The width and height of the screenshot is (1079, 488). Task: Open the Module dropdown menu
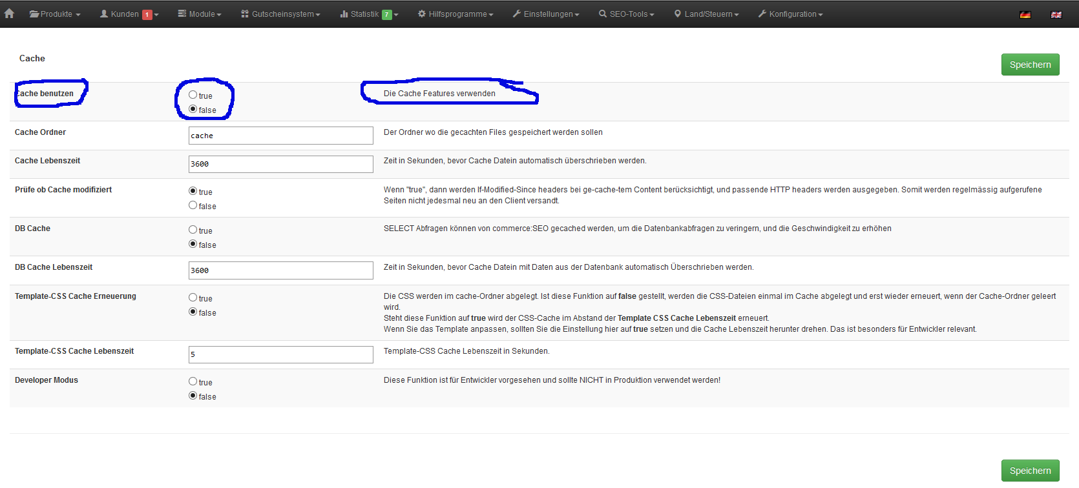tap(200, 14)
